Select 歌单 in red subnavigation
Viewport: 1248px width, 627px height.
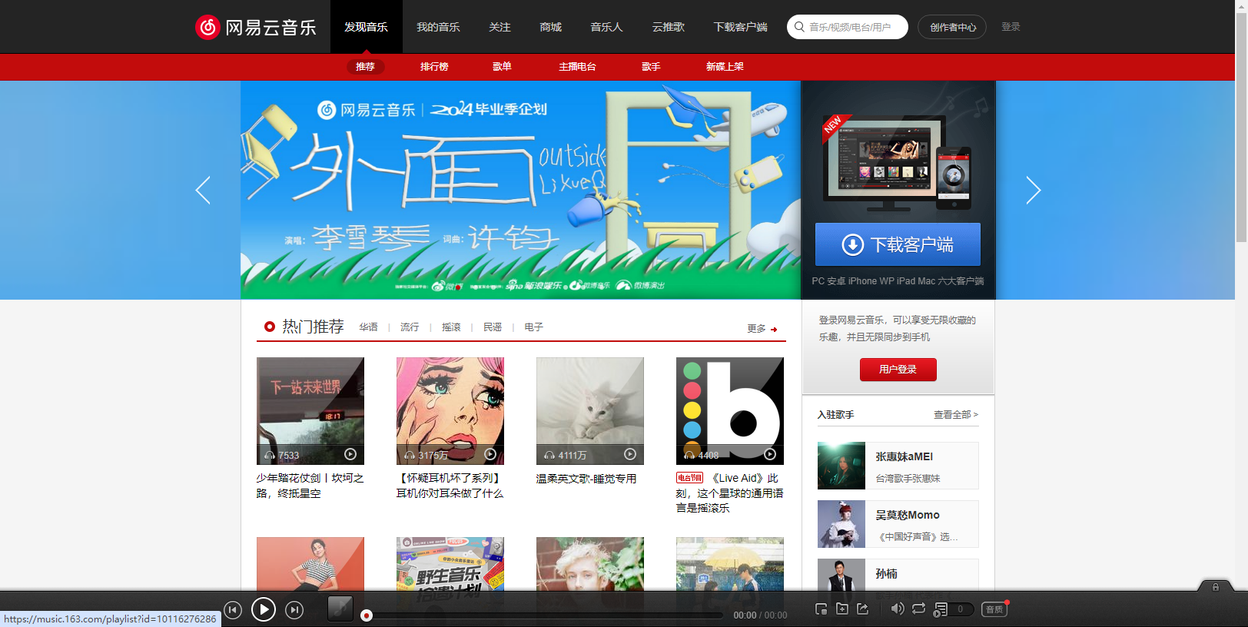[x=502, y=67]
